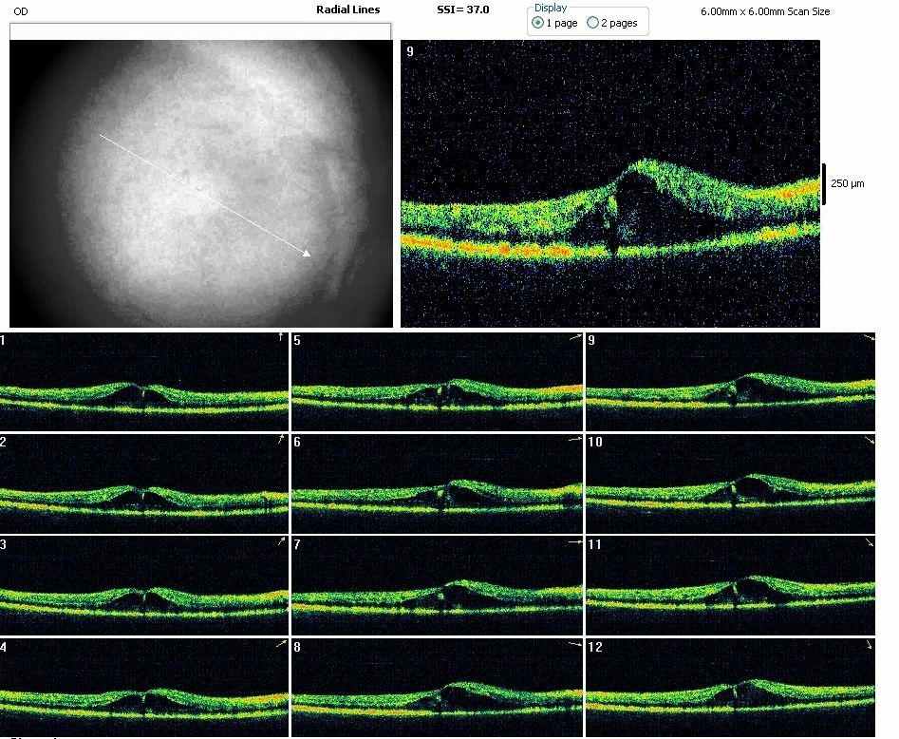The height and width of the screenshot is (739, 899).
Task: Click the scan direction arrow in thumbnail 9
Action: pyautogui.click(x=870, y=338)
